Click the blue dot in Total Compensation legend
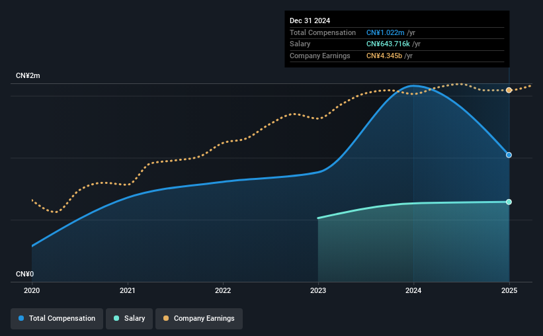The width and height of the screenshot is (543, 336). tap(21, 318)
